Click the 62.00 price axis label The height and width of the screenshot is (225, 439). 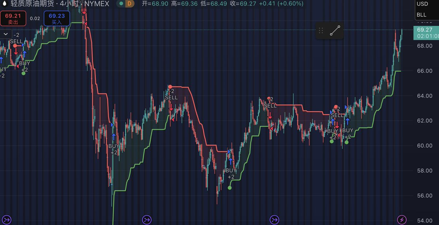coord(424,121)
